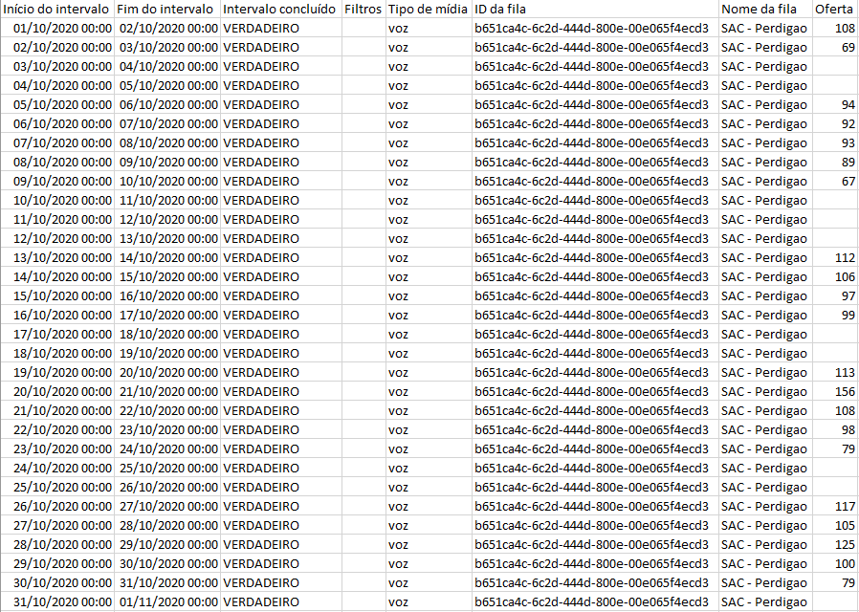Screen dimensions: 859x612
Task: Click Oferta value 98
Action: pos(835,430)
